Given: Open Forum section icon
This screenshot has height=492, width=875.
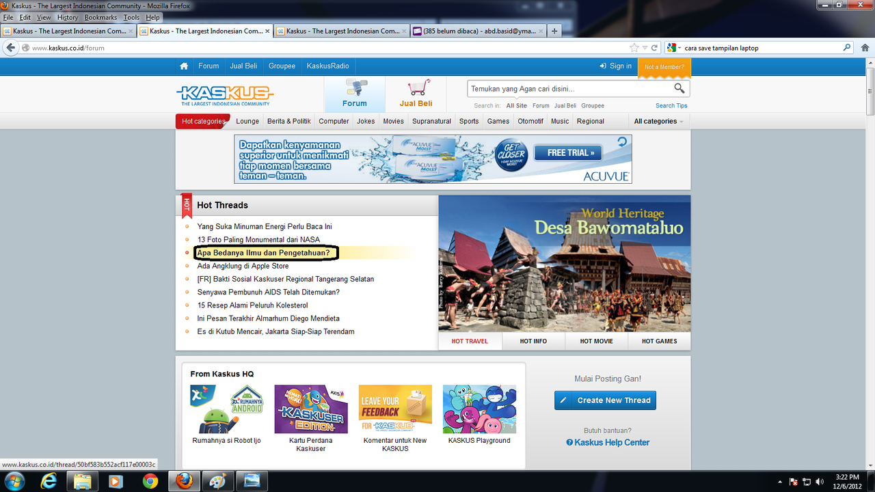Looking at the screenshot, I should pos(355,88).
